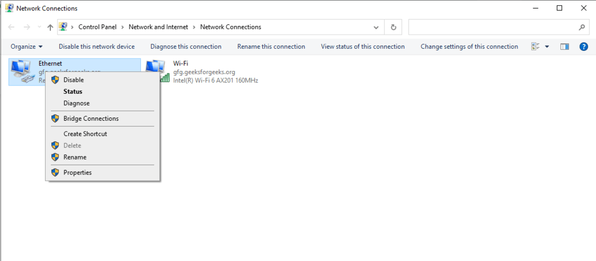Choose Create Shortcut from context menu
Image resolution: width=596 pixels, height=261 pixels.
coord(85,134)
